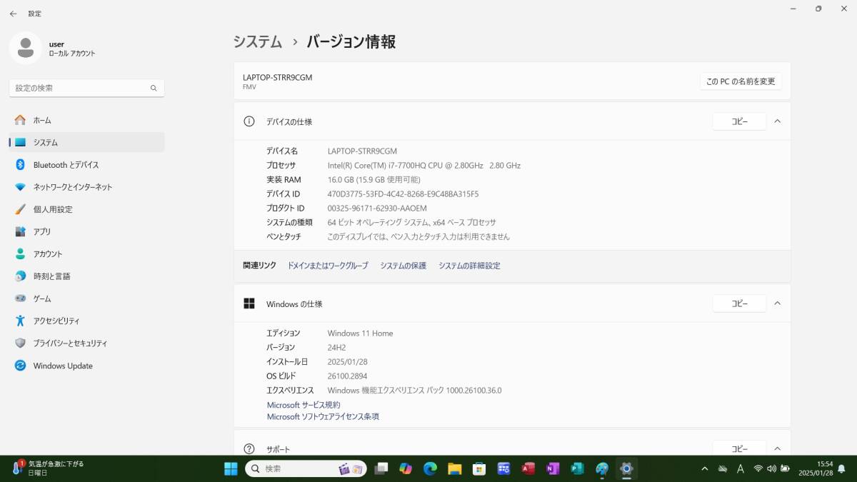
Task: Open Microsoft Store from taskbar
Action: tap(479, 468)
